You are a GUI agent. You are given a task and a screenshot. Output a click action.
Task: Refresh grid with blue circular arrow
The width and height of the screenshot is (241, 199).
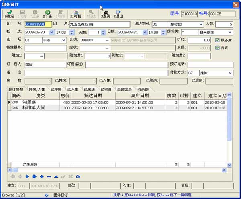tap(78, 177)
